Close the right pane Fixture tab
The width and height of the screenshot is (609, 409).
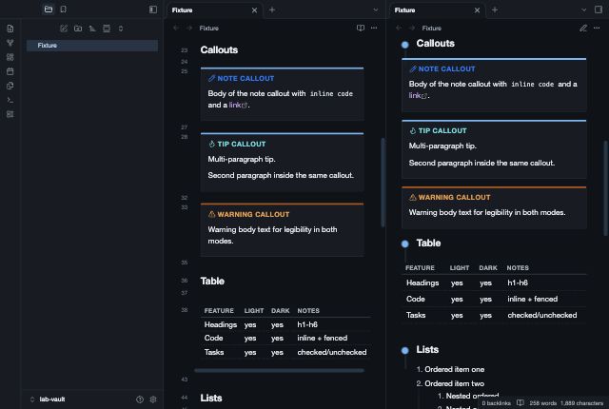[477, 10]
